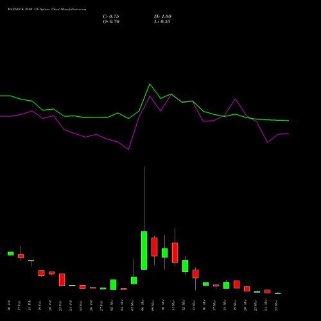
Task: Select the green 18 Mar candlestick
Action: coord(227,285)
